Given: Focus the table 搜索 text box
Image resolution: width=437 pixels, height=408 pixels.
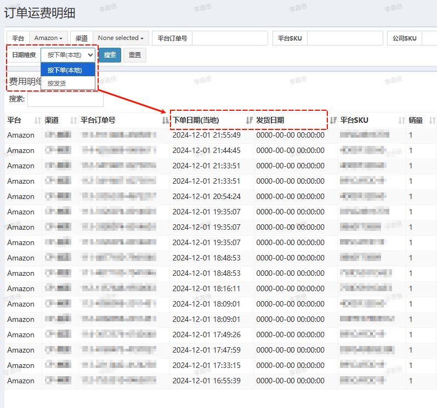Looking at the screenshot, I should tap(65, 99).
